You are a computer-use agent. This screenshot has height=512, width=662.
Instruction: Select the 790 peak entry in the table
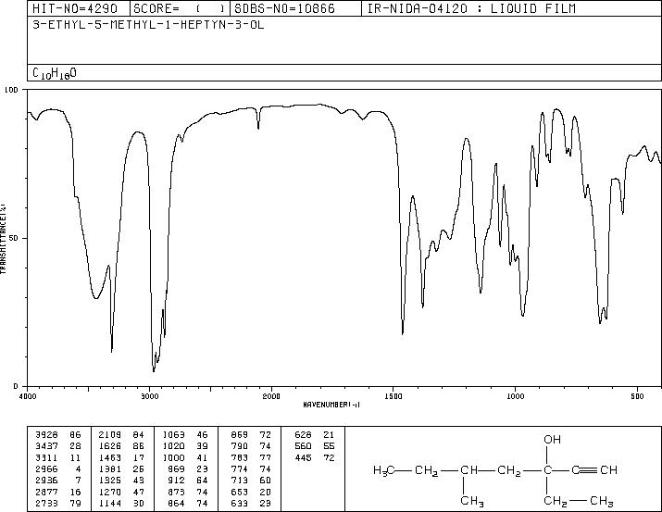click(x=251, y=445)
